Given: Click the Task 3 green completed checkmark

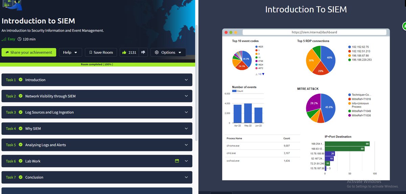Looking at the screenshot, I should (21, 112).
